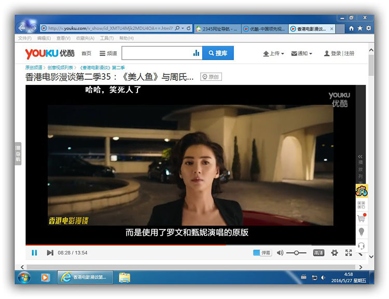This screenshot has width=389, height=299.
Task: Expand the playlist panel chevron
Action: 360,156
